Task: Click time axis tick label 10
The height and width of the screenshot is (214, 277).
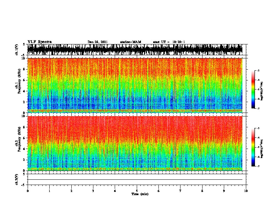Action: point(246,191)
